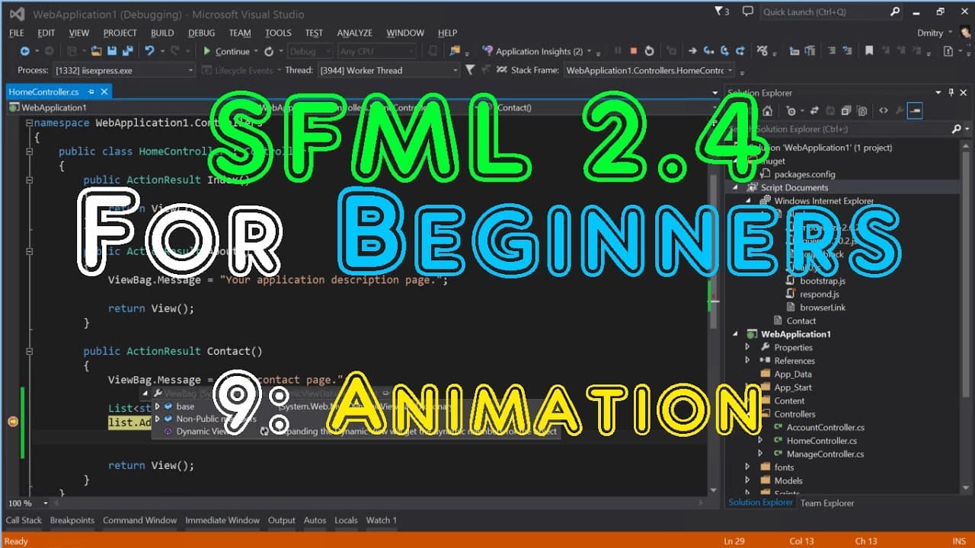
Task: Expand the Properties node
Action: (x=748, y=347)
